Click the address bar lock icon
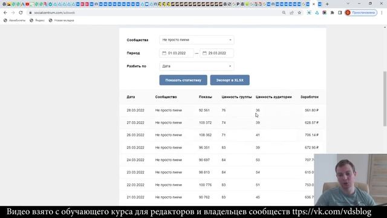 tap(30, 13)
